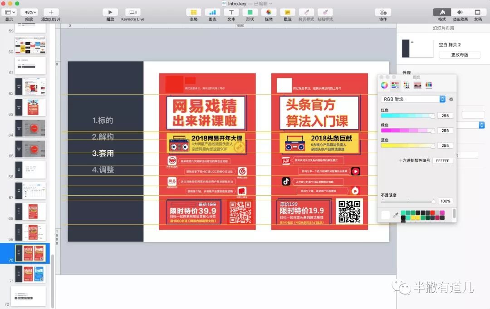490x309 pixels.
Task: Open the 图表 chart tool
Action: pos(212,12)
